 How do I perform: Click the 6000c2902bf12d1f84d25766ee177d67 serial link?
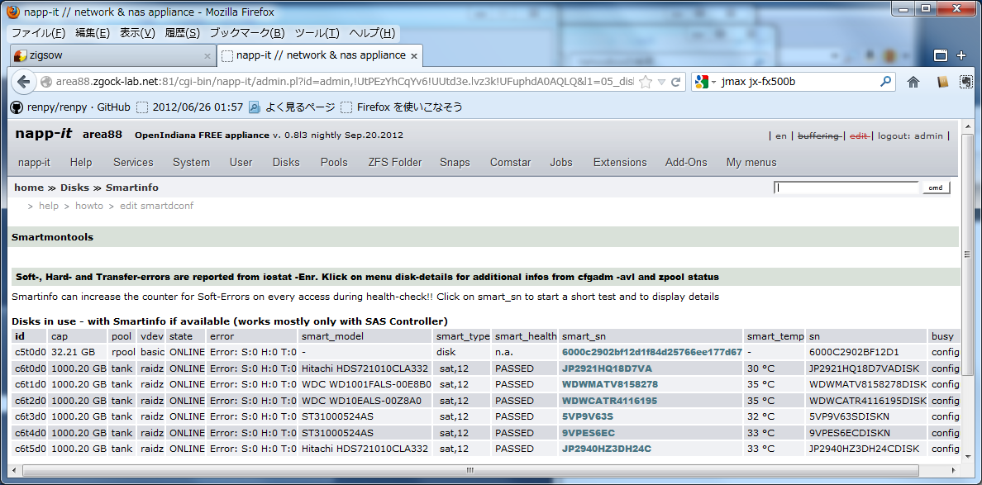652,352
